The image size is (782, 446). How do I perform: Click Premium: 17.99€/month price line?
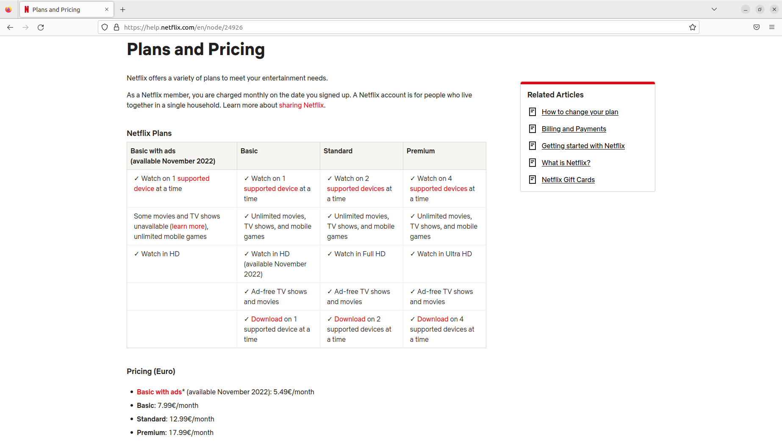(175, 432)
